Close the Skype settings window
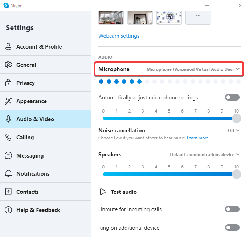249x237 pixels. tap(240, 5)
